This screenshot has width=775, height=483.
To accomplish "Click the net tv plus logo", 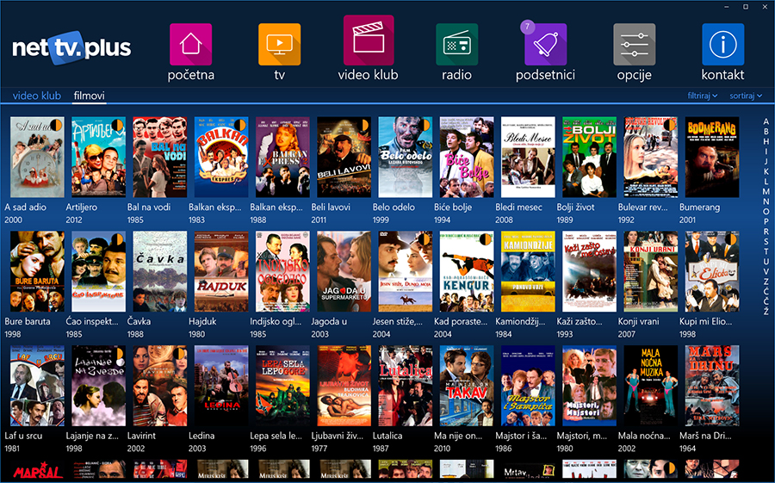I will (71, 47).
